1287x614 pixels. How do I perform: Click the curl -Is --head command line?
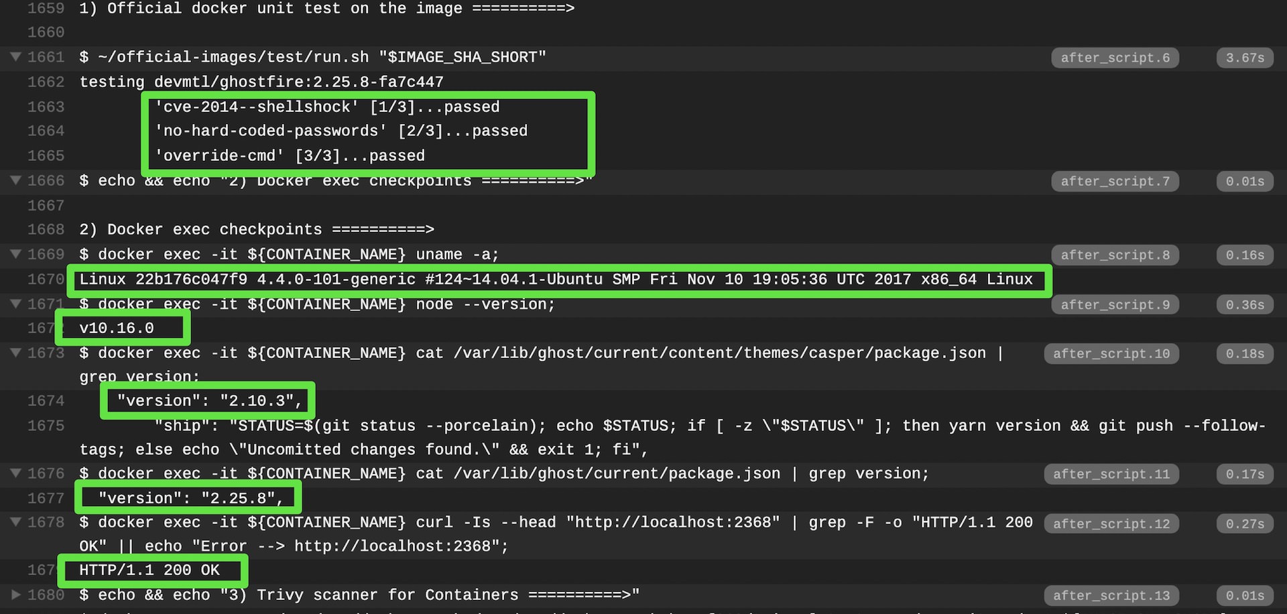pyautogui.click(x=556, y=534)
